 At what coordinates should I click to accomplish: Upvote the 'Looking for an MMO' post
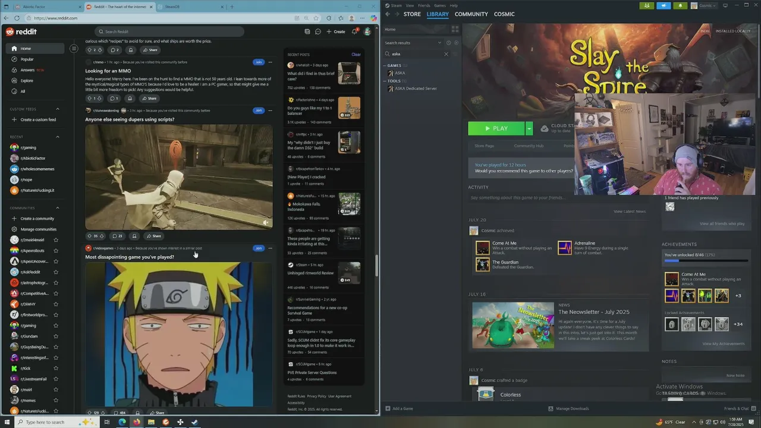[x=89, y=99]
